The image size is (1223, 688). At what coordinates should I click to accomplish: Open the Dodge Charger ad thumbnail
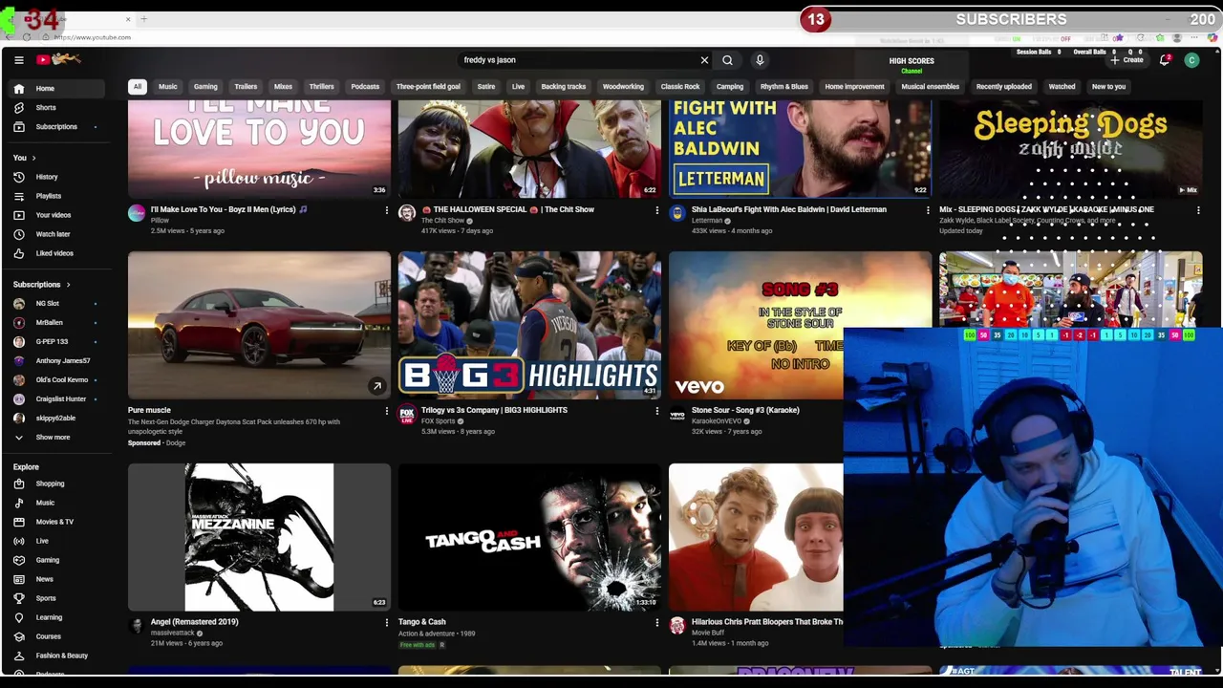pos(259,325)
